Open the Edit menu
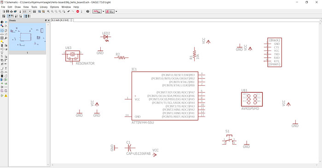Viewport: 322px width, 168px height. (x=10, y=7)
